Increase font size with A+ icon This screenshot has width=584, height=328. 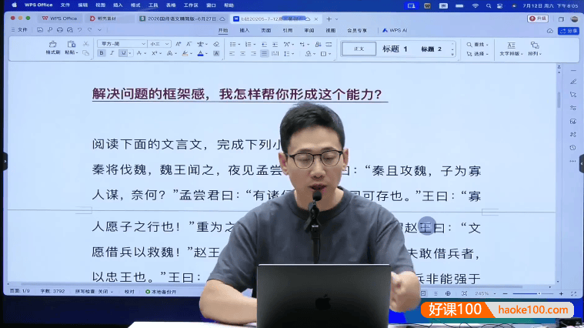[178, 44]
